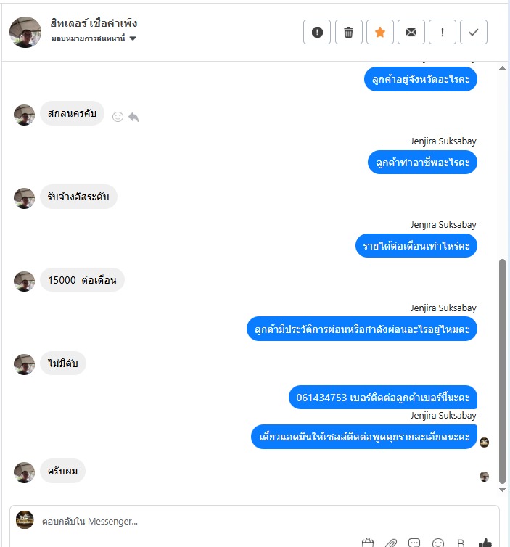
Task: Open the shopping bag products icon
Action: point(368,543)
